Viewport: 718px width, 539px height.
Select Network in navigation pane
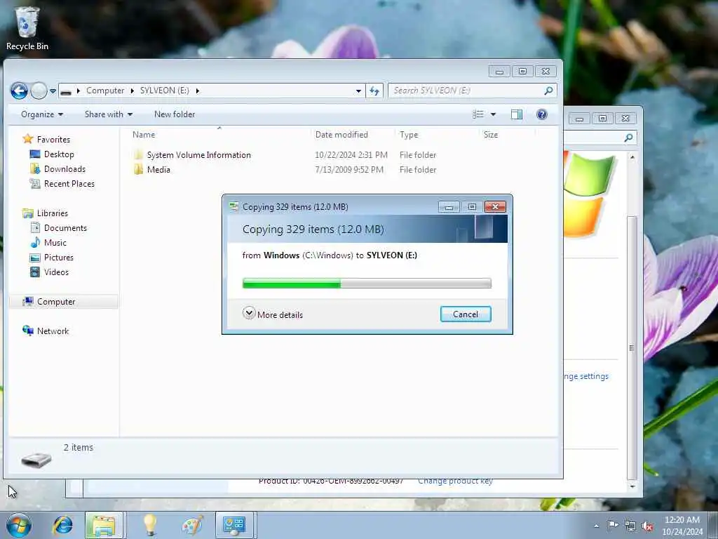click(53, 331)
